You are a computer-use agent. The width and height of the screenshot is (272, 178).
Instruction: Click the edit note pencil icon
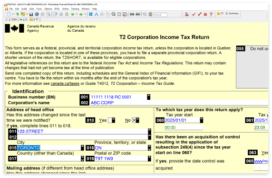coord(55,14)
